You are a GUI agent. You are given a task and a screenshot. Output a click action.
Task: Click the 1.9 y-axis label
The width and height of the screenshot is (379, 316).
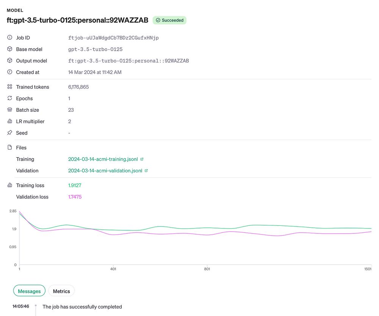pyautogui.click(x=14, y=229)
